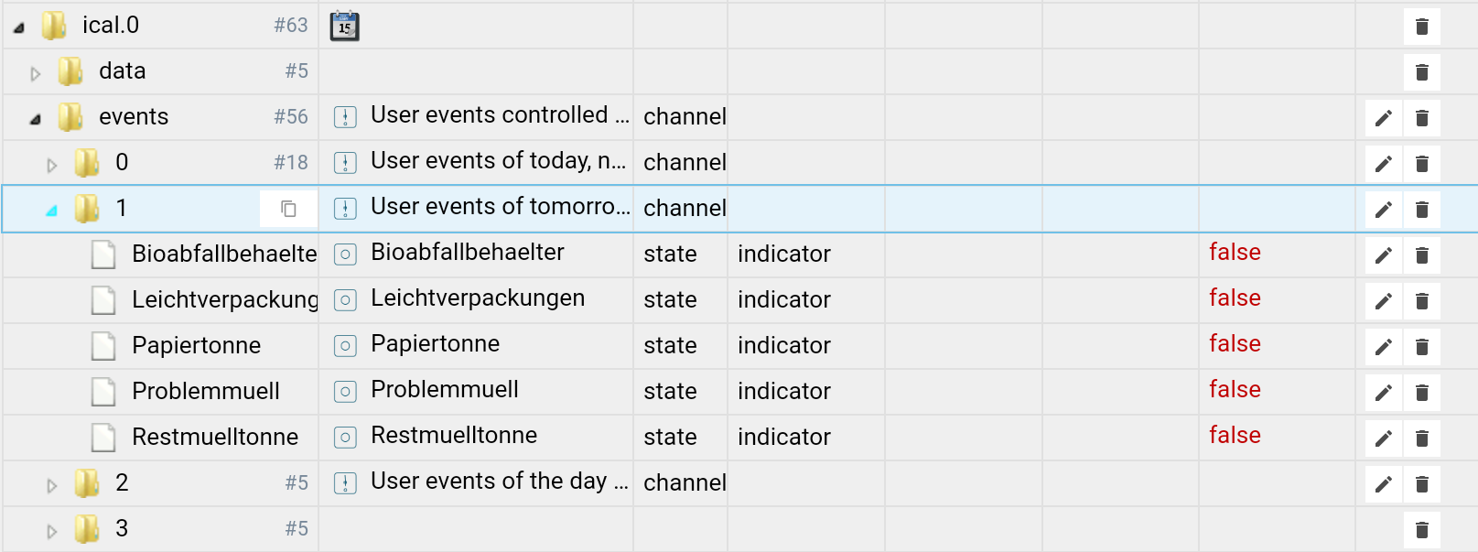The height and width of the screenshot is (552, 1478).
Task: Edit the Papiertonne state object
Action: click(x=1383, y=347)
